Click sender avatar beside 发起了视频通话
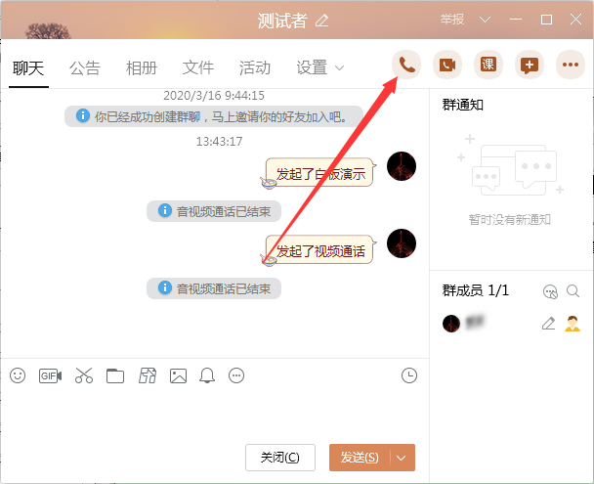Image resolution: width=594 pixels, height=484 pixels. coord(402,243)
